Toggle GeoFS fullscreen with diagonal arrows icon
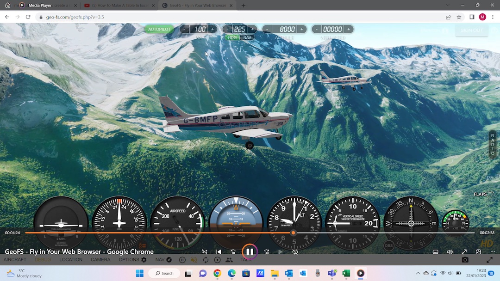This screenshot has width=500, height=281. tap(489, 260)
